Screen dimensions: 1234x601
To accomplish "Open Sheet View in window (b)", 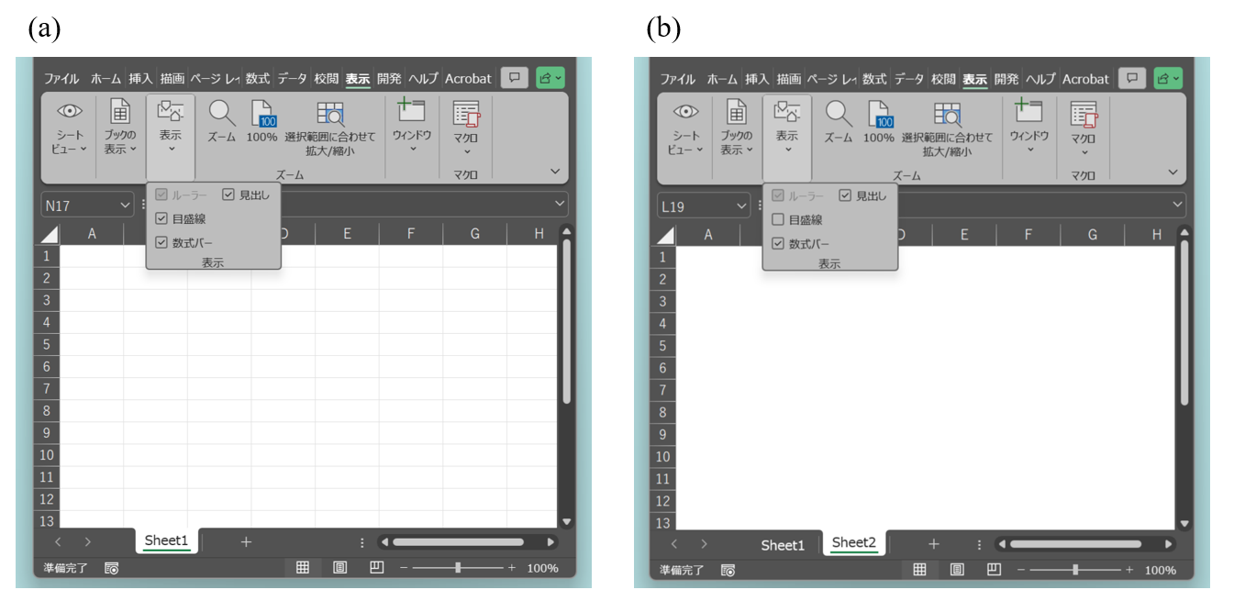I will click(686, 128).
